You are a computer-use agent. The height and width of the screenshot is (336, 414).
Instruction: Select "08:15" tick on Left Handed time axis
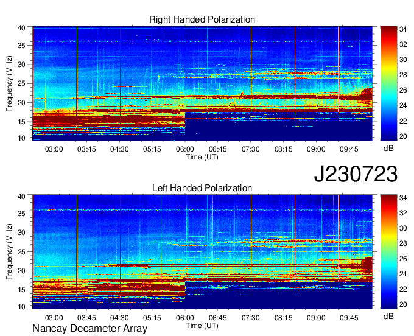[283, 318]
